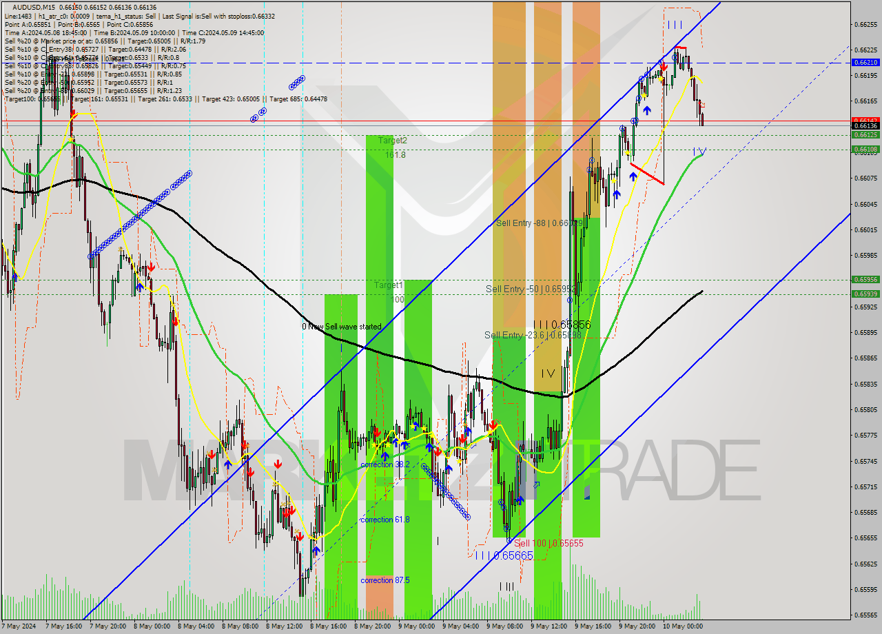Click the '9 May 12:00' time axis label
This screenshot has height=634, width=882.
click(549, 627)
